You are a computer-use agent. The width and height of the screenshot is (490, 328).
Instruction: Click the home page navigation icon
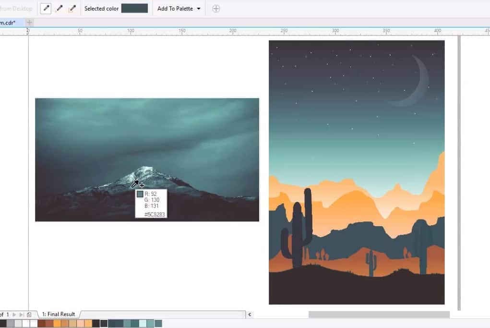click(x=29, y=314)
